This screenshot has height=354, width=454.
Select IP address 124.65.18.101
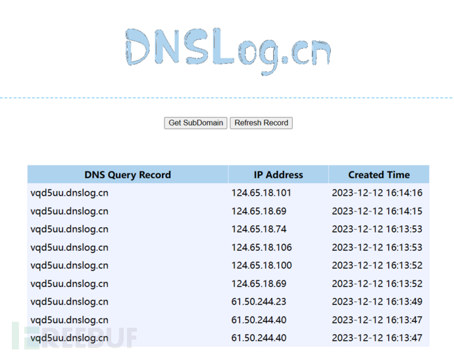tap(261, 193)
